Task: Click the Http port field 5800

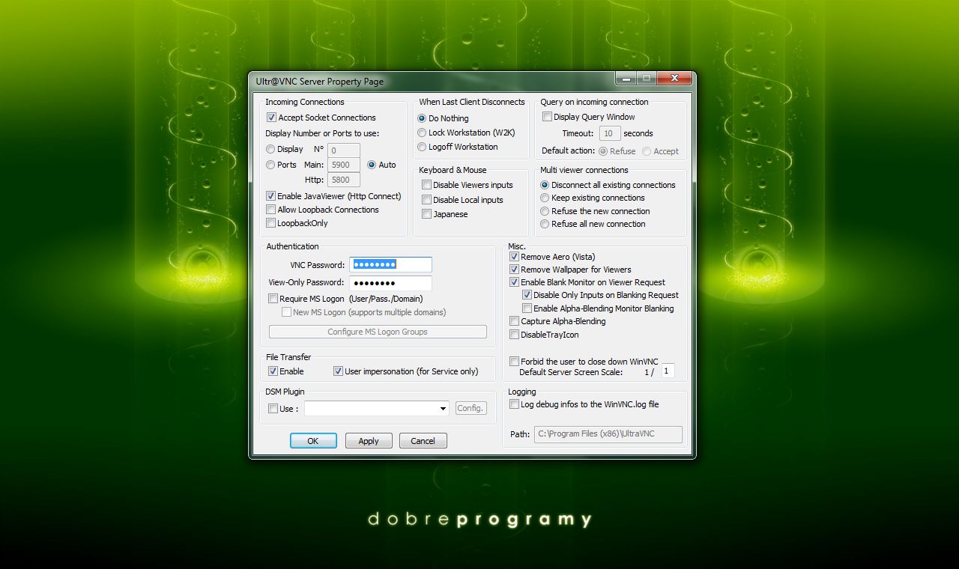Action: point(344,180)
